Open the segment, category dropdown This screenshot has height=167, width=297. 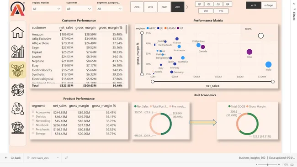110,9
